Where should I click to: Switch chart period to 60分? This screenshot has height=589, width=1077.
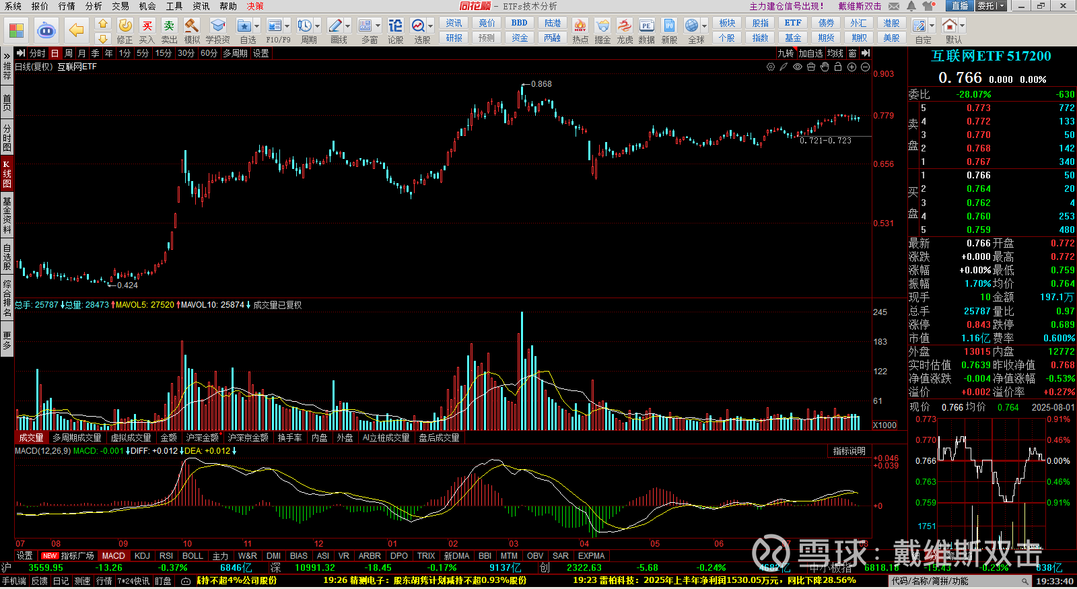[209, 53]
